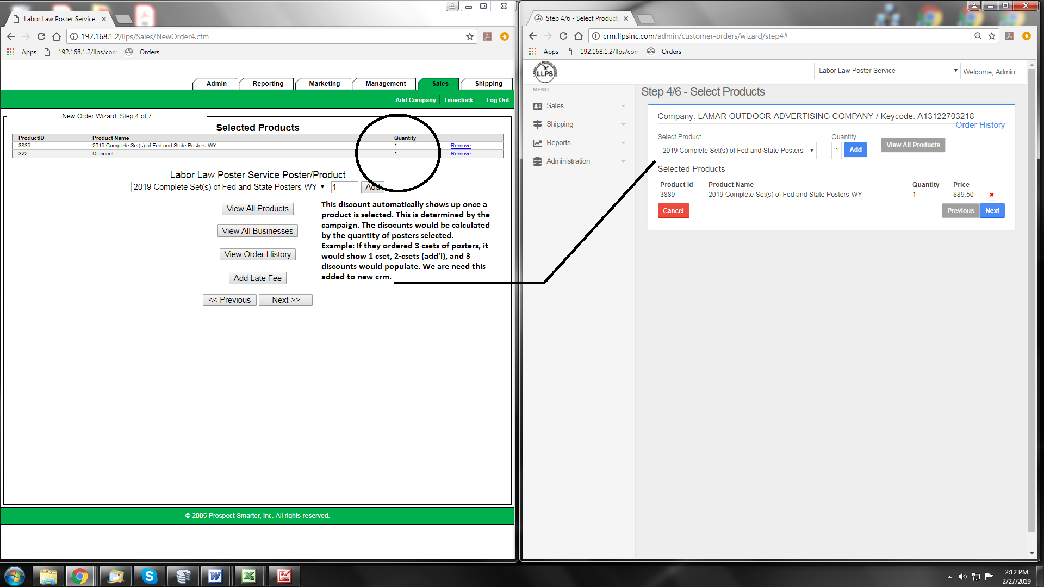The height and width of the screenshot is (587, 1044).
Task: Open old wizard product dropdown
Action: tap(229, 187)
